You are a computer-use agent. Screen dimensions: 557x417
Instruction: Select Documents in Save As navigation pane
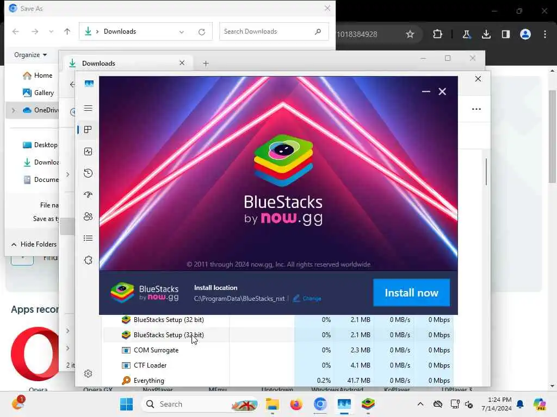point(40,180)
